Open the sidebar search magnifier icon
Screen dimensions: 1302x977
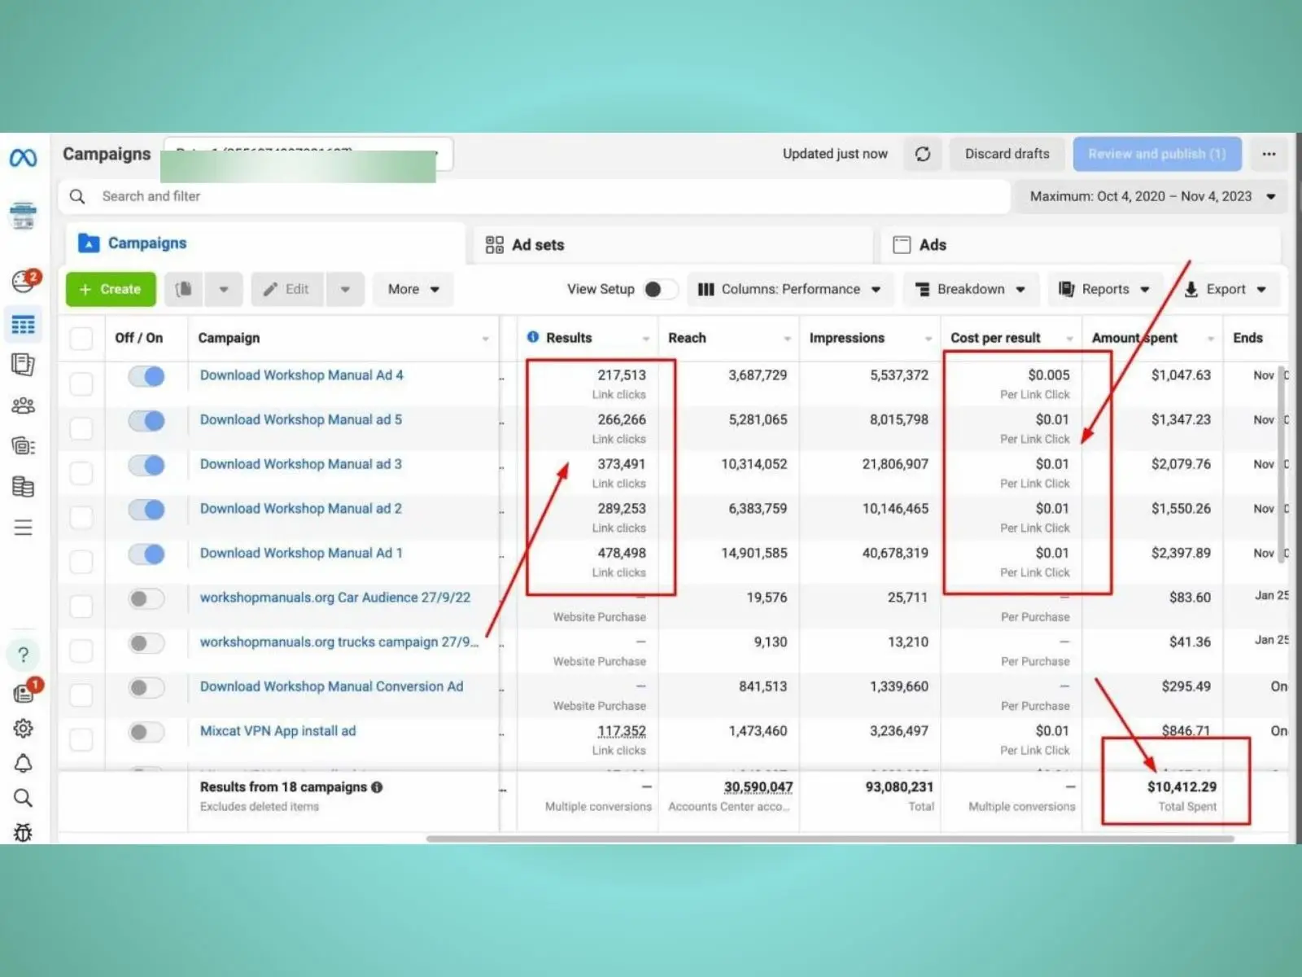(x=23, y=798)
